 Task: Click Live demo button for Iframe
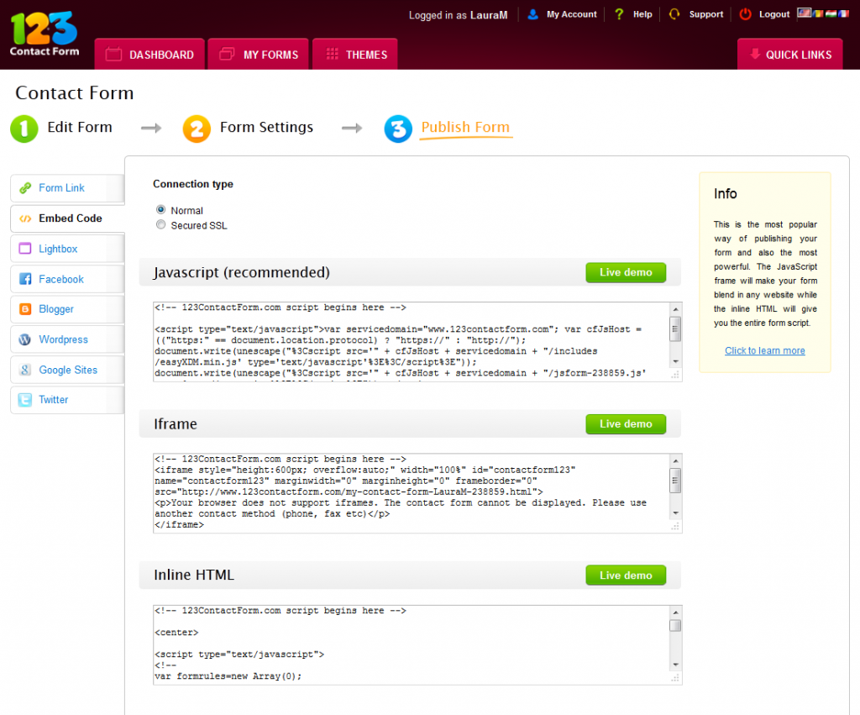(626, 423)
